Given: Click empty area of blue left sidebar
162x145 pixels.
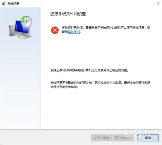Looking at the screenshot, I should pos(20,81).
